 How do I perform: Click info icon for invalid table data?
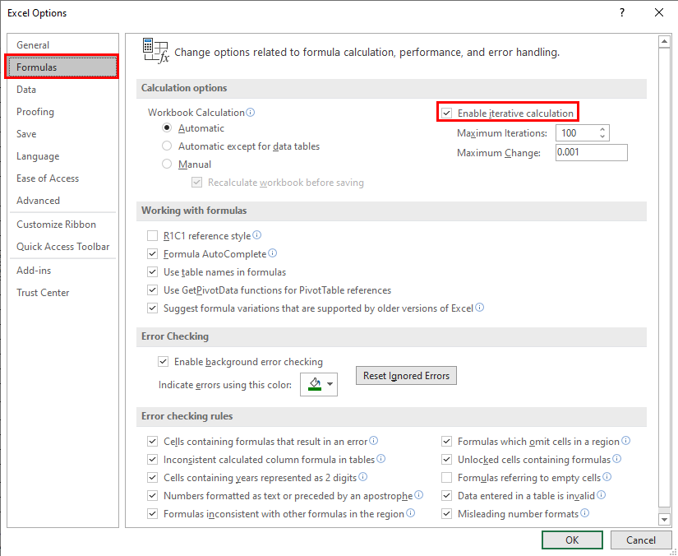(601, 495)
